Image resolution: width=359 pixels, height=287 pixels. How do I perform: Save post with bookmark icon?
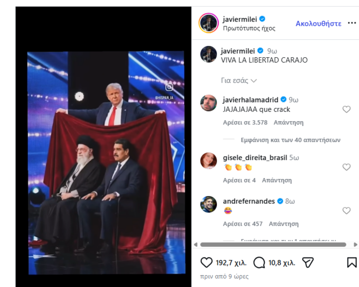(x=352, y=262)
